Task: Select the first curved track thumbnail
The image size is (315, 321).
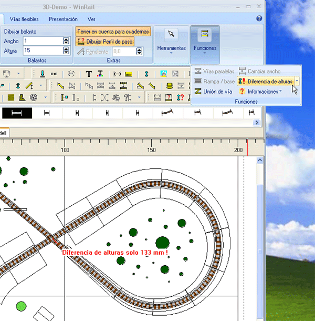Action: click(x=167, y=113)
